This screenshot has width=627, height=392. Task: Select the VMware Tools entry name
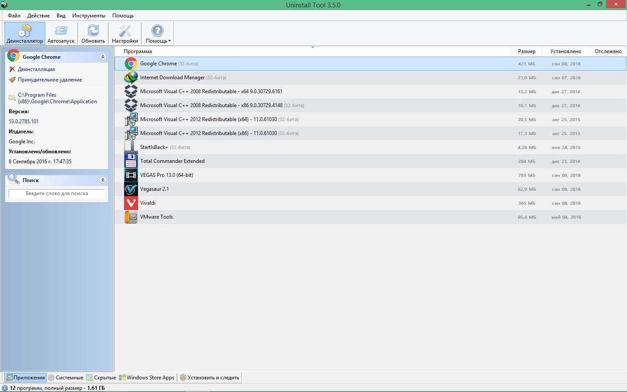pyautogui.click(x=156, y=217)
